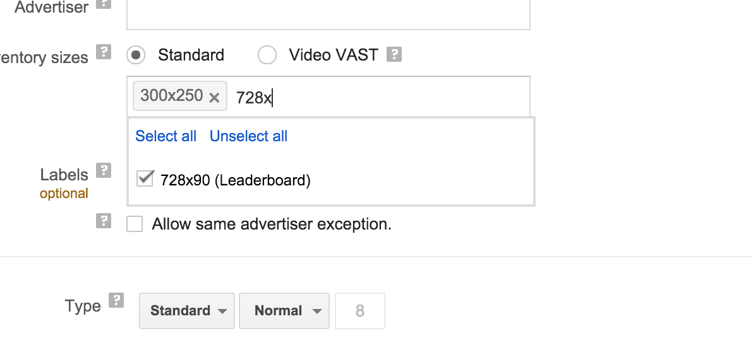The image size is (753, 338).
Task: Show help for the Labels field
Action: [x=104, y=170]
